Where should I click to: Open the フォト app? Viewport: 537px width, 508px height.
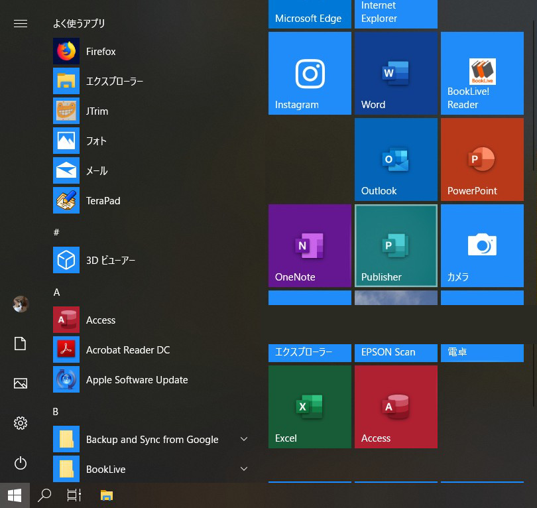point(152,141)
